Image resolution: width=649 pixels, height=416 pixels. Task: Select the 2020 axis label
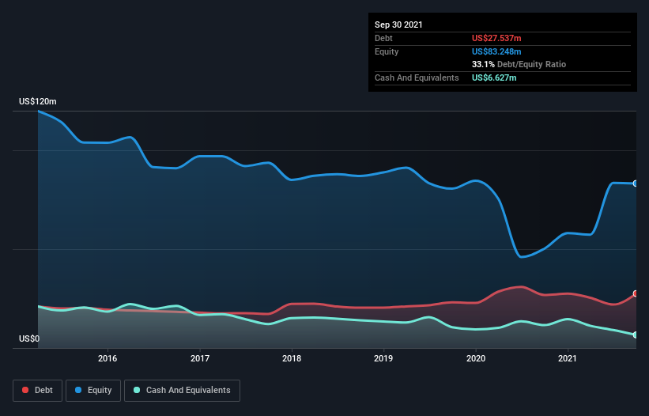pyautogui.click(x=476, y=358)
